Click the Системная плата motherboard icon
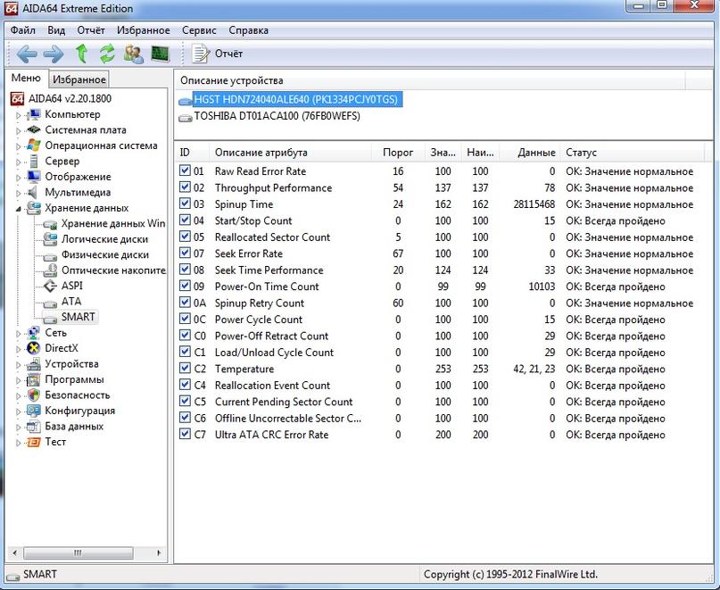This screenshot has height=590, width=720. pos(35,130)
